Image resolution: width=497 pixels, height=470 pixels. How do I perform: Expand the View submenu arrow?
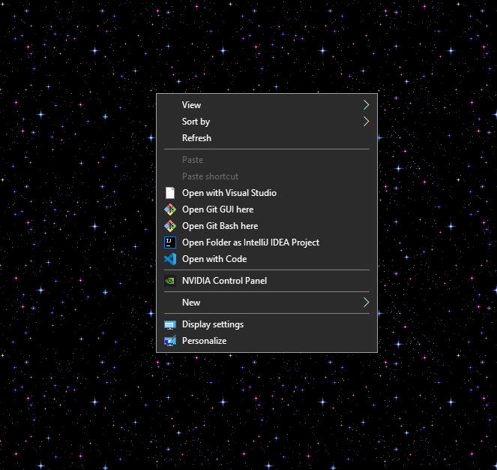point(366,105)
